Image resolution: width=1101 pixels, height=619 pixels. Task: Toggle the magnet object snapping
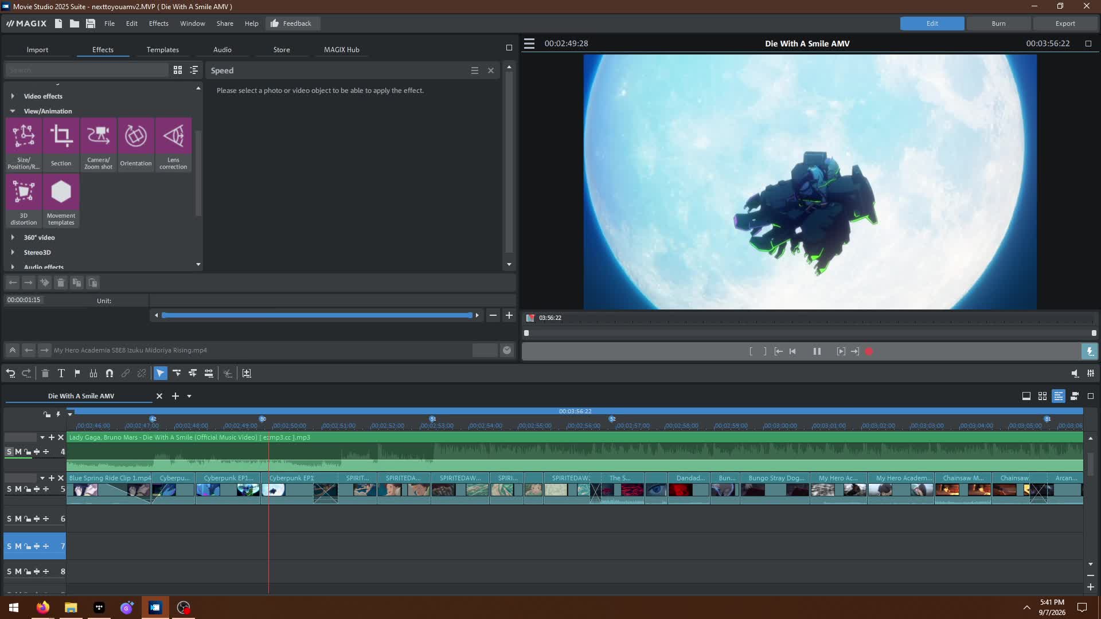(110, 374)
